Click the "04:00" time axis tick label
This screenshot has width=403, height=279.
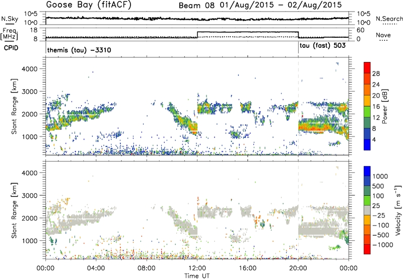pos(96,268)
